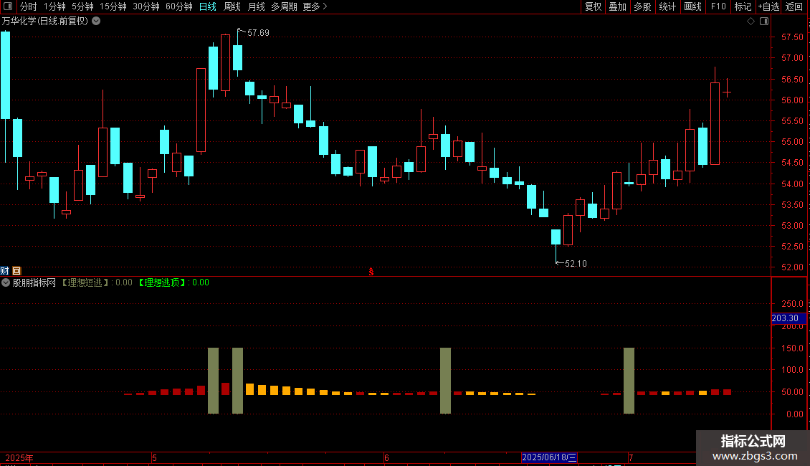The width and height of the screenshot is (810, 466).
Task: Select the 30分钟 period tab
Action: [x=146, y=6]
